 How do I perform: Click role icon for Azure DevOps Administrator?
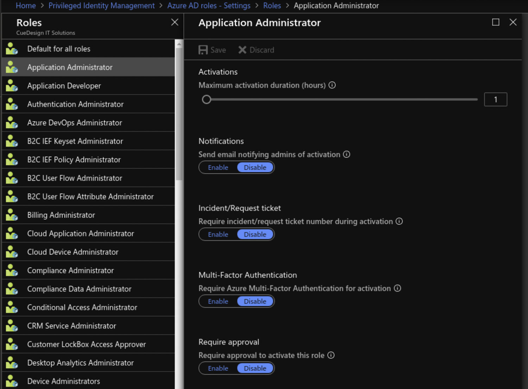pyautogui.click(x=12, y=123)
